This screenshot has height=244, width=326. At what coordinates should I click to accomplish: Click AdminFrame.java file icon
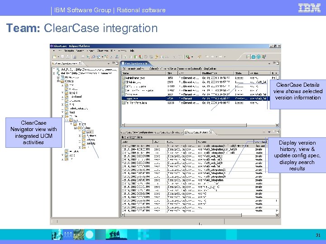tap(124, 78)
